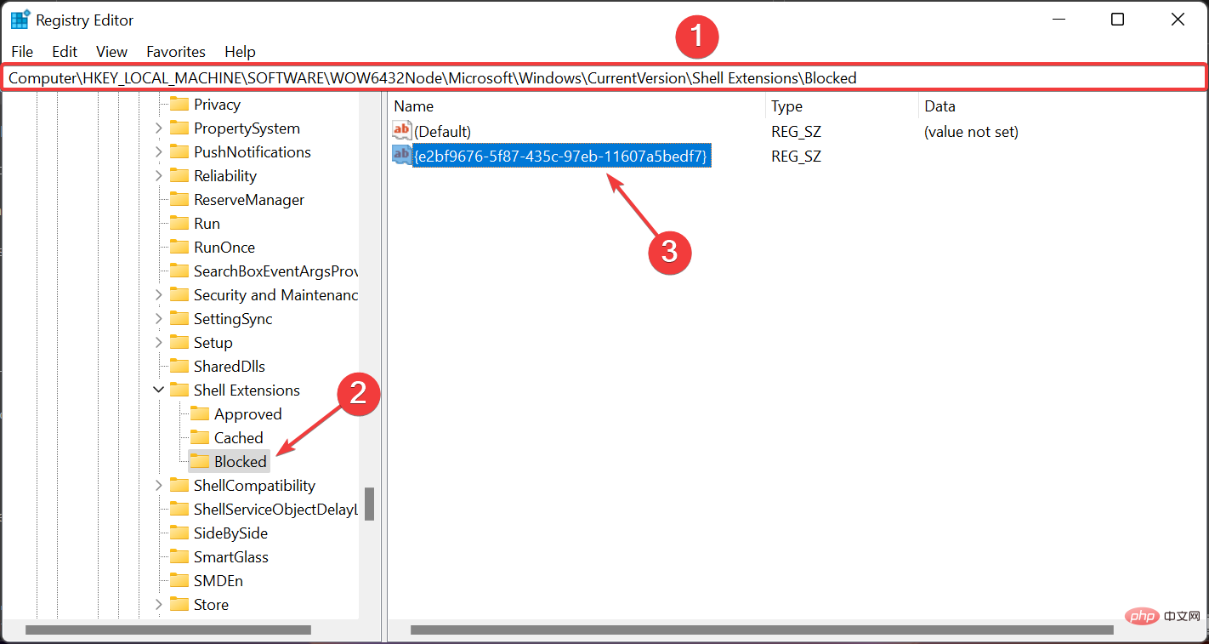Select the Setup key's folder icon

[x=179, y=343]
